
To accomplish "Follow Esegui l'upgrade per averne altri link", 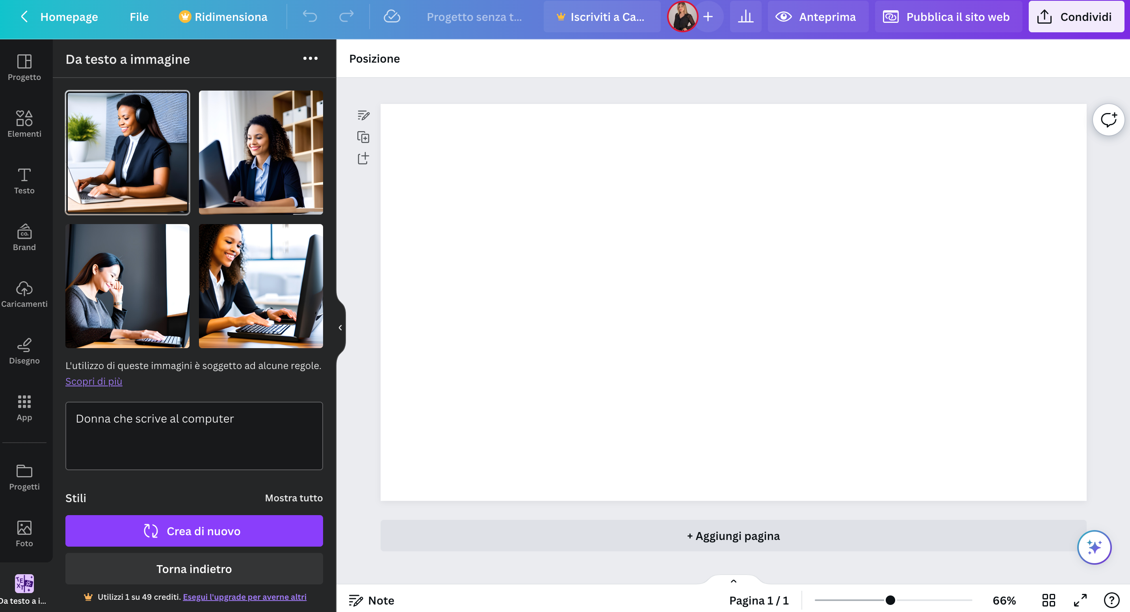I will coord(244,596).
